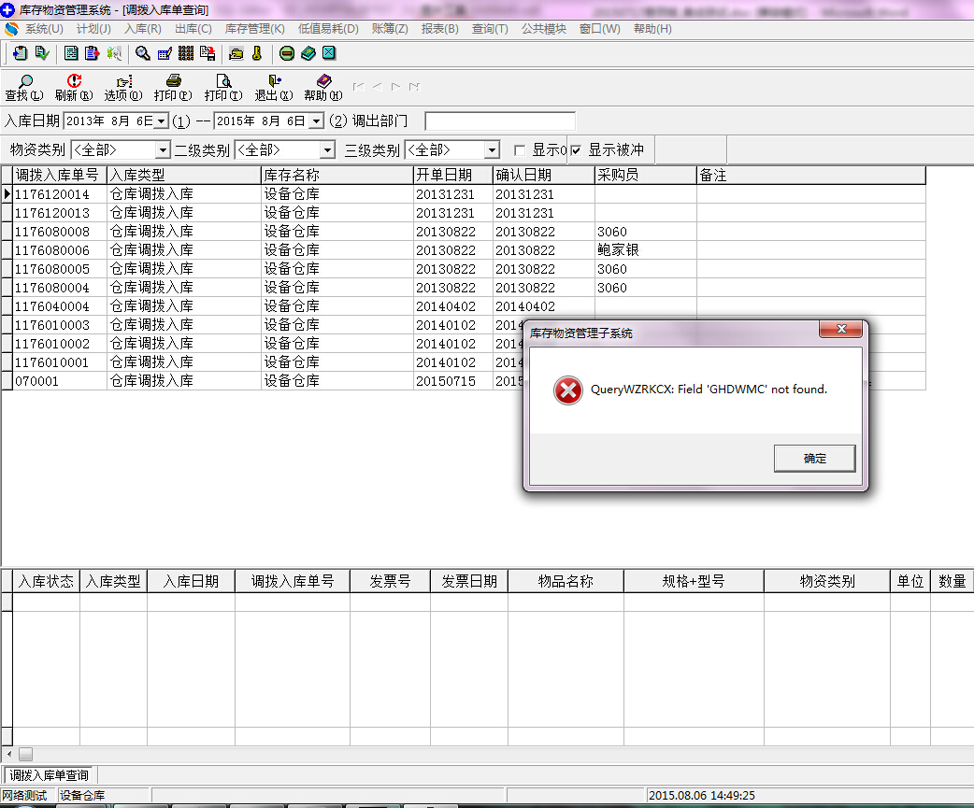The height and width of the screenshot is (808, 974).
Task: Click the first-record navigation arrow
Action: [x=358, y=87]
